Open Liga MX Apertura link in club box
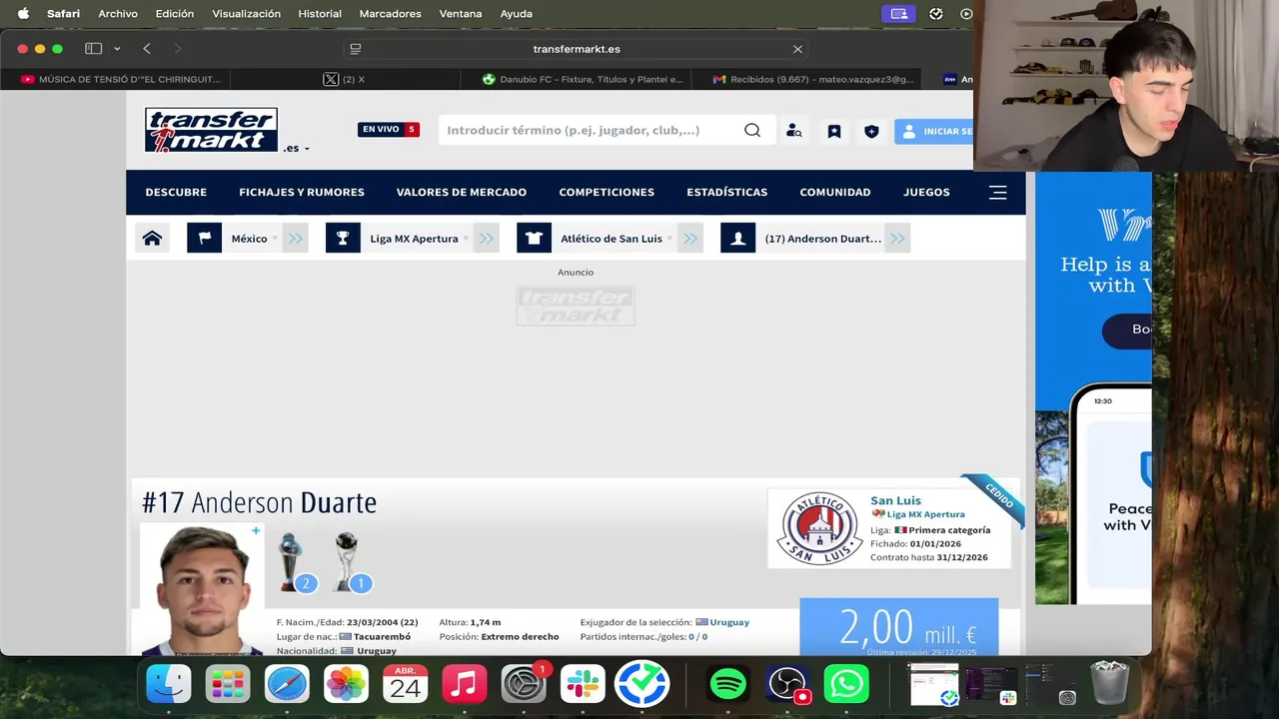Viewport: 1279px width, 719px height. coord(925,514)
